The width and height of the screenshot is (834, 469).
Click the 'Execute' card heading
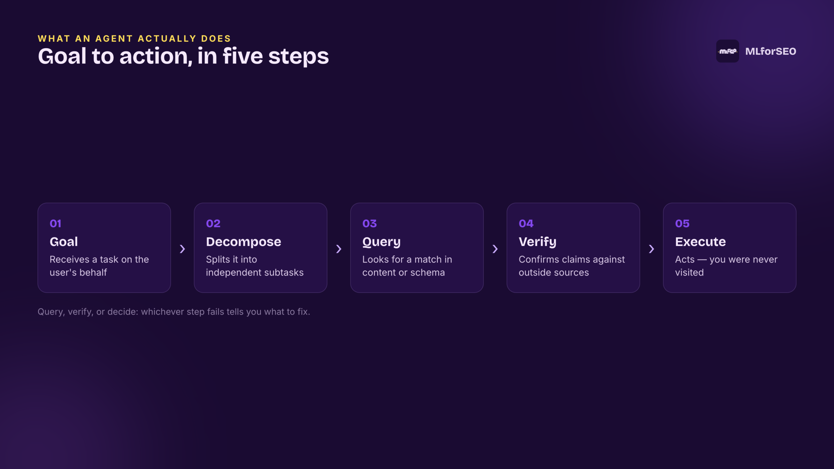[x=700, y=242]
